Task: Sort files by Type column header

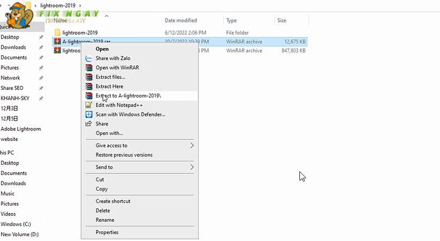Action: 232,20
